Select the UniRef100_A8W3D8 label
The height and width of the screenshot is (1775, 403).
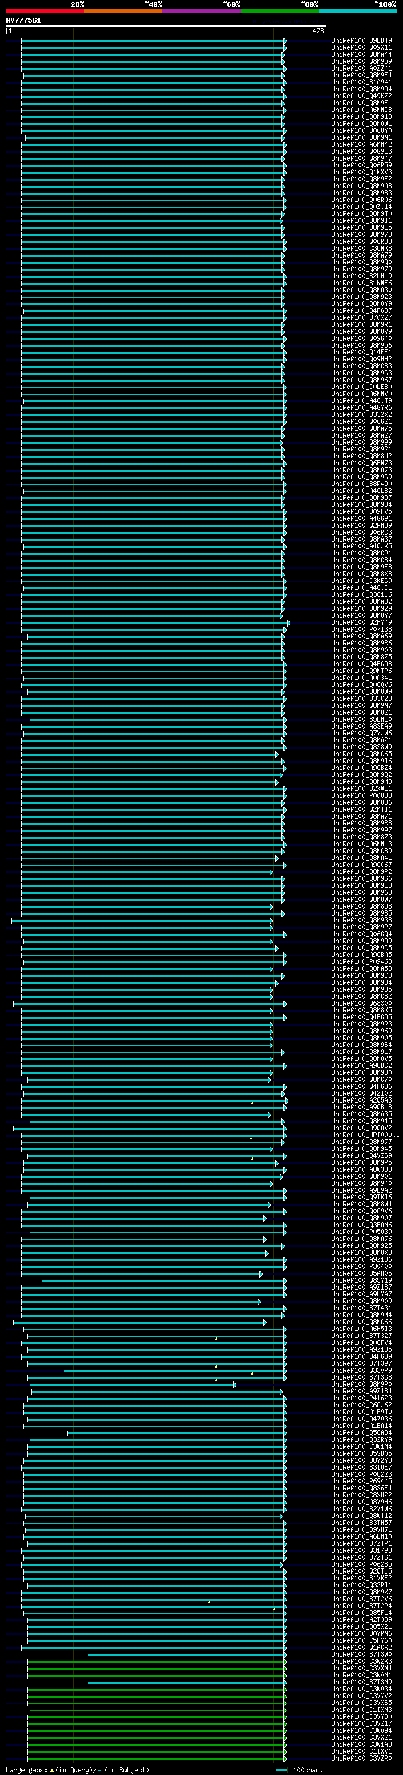click(361, 1169)
